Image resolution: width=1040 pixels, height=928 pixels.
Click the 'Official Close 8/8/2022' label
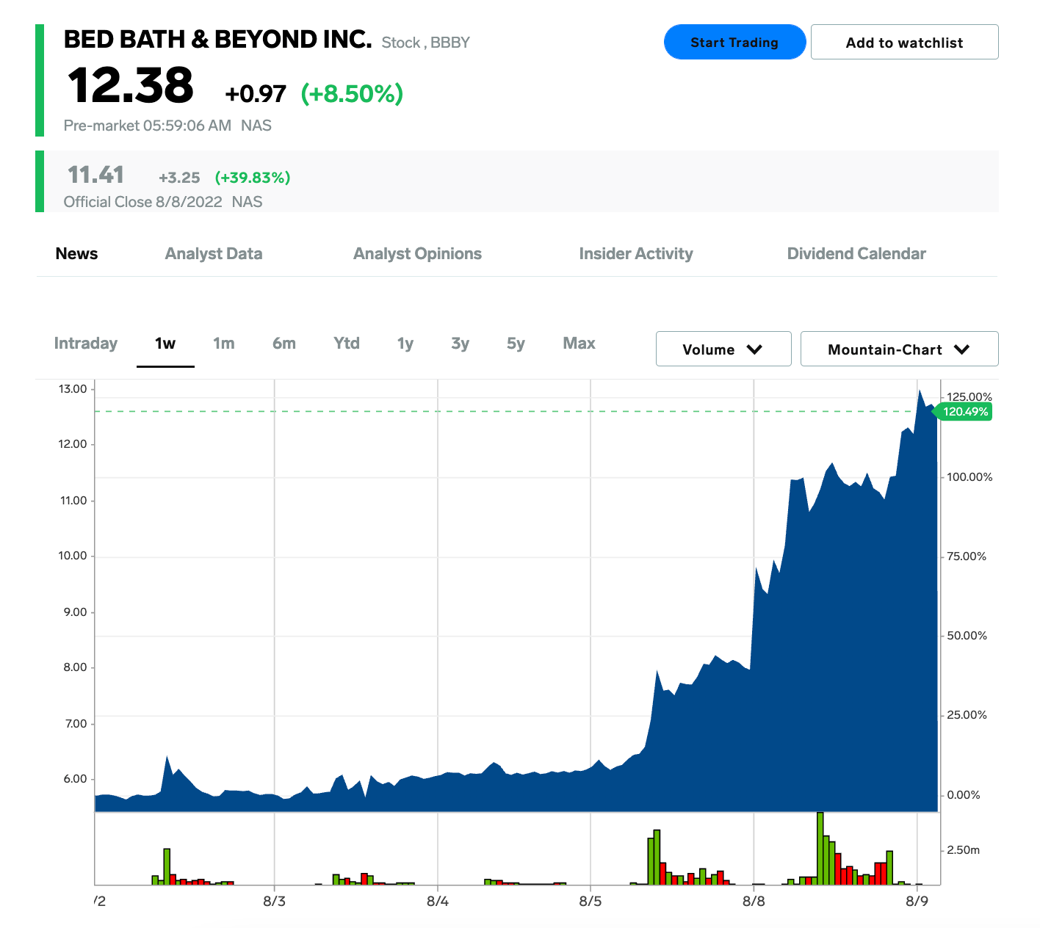point(143,202)
